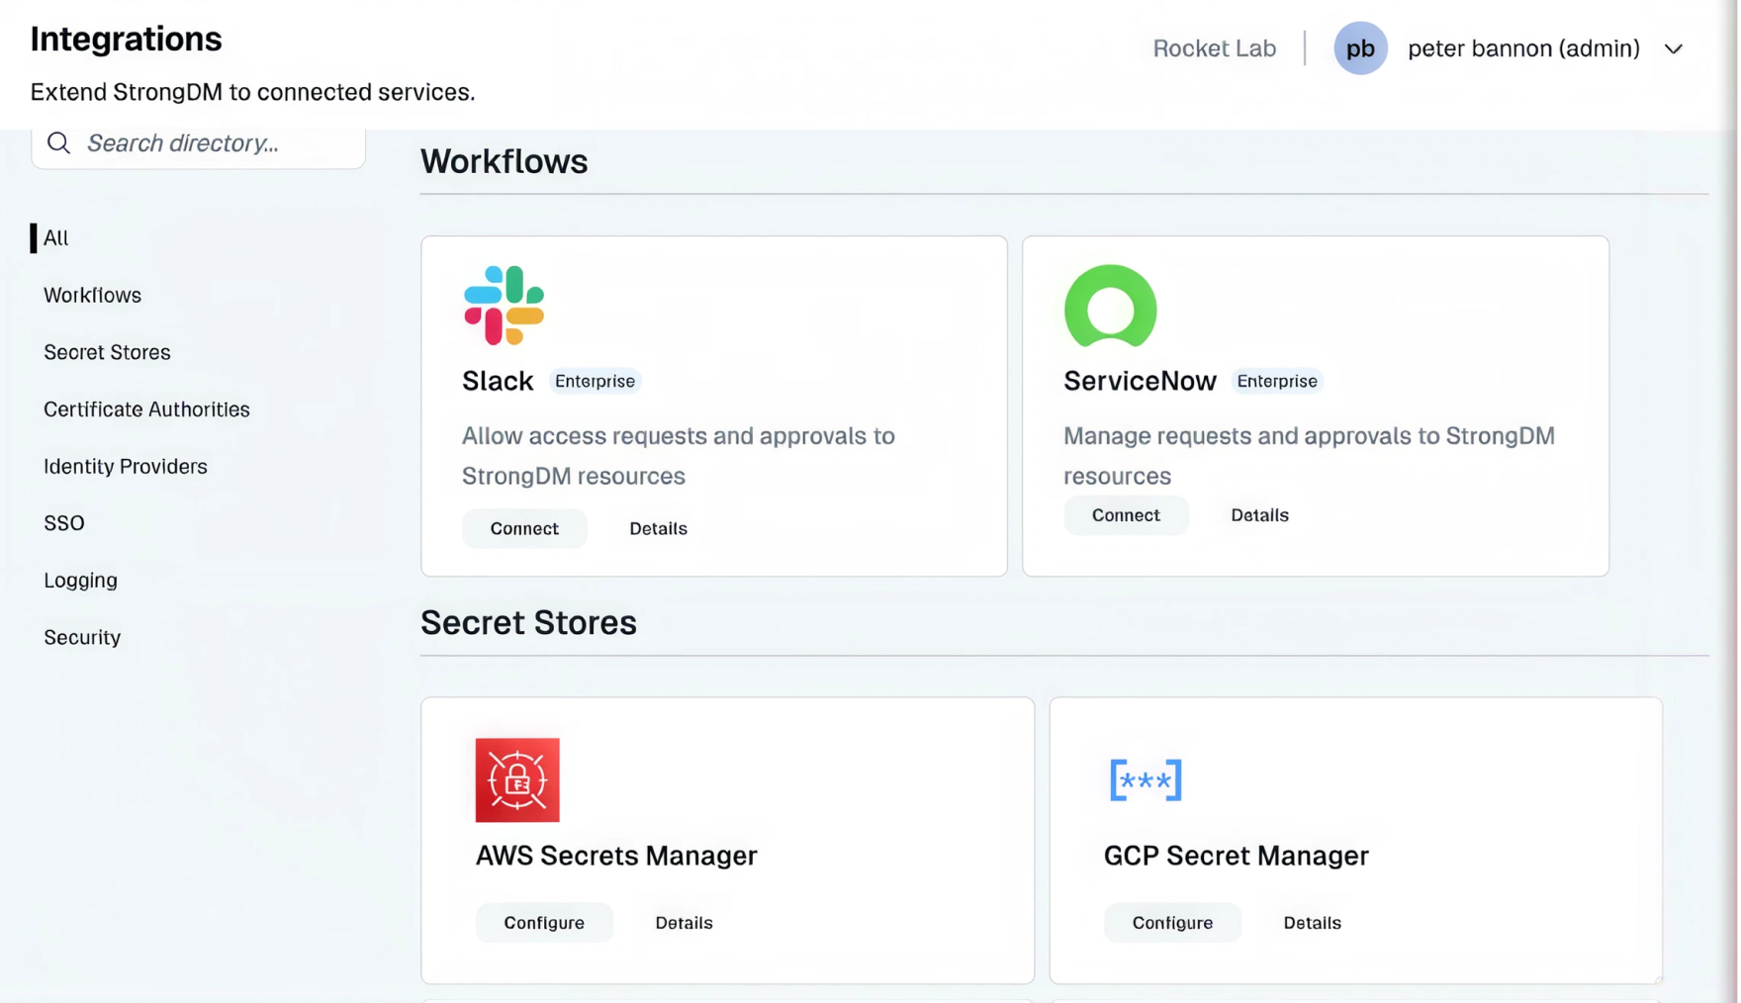This screenshot has height=1003, width=1741.
Task: Filter by Workflows in the sidebar
Action: coord(92,295)
